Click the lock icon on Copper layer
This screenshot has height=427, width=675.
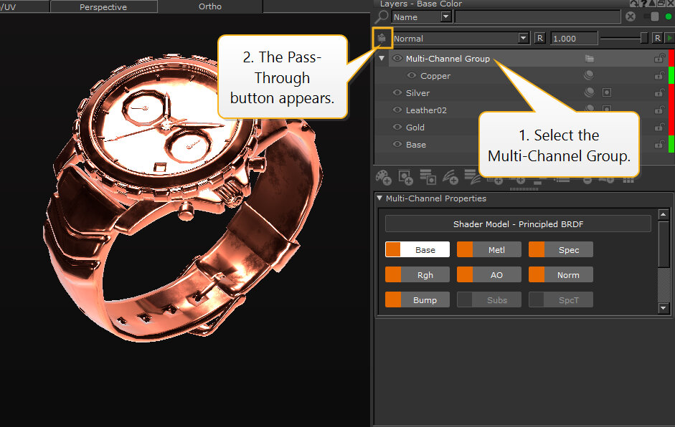coord(659,76)
